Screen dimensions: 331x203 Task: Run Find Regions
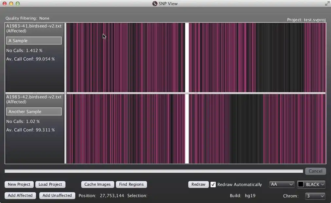point(131,184)
